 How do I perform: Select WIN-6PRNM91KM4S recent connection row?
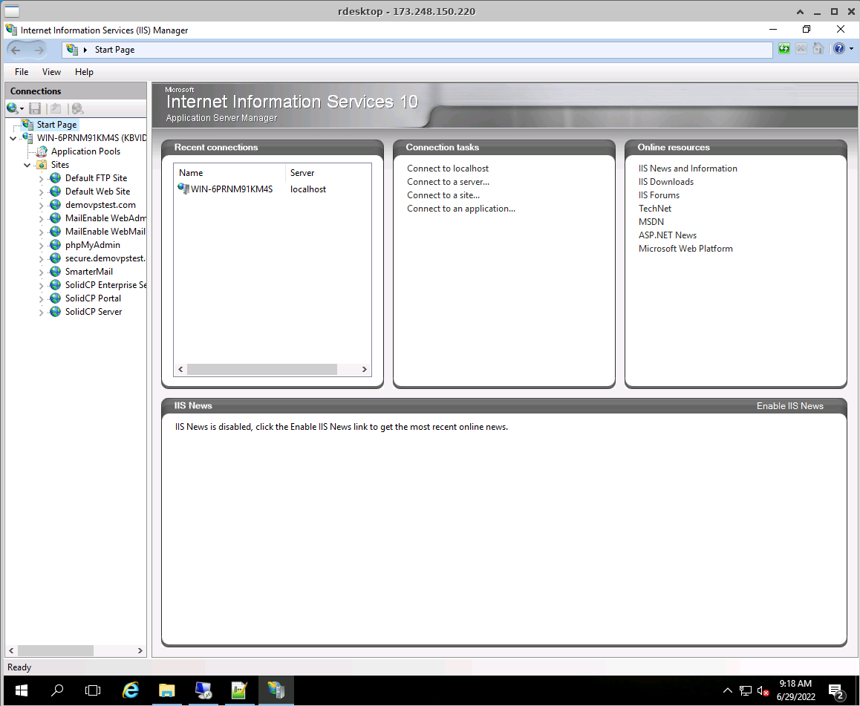pos(273,189)
